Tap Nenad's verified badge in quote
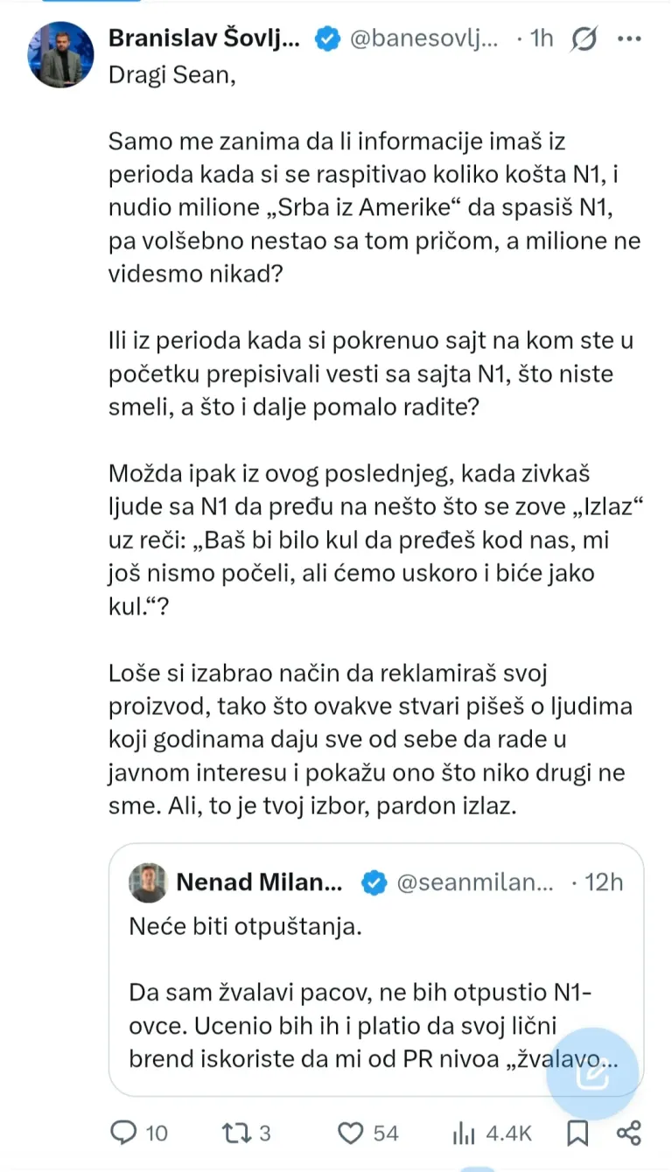672x1172 pixels. [x=373, y=883]
